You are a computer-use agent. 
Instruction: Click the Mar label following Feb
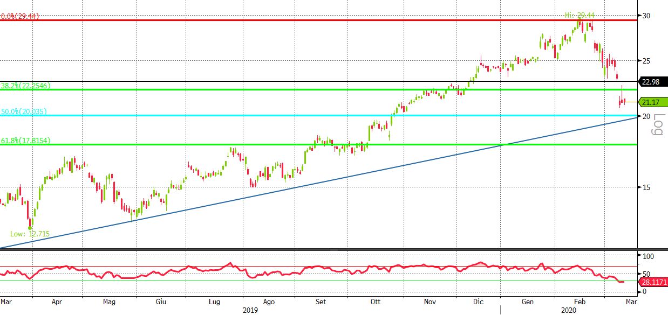coord(631,302)
